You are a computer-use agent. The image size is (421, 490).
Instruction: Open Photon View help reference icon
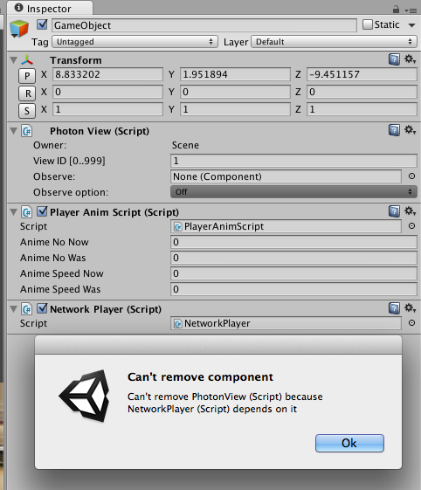pos(395,130)
